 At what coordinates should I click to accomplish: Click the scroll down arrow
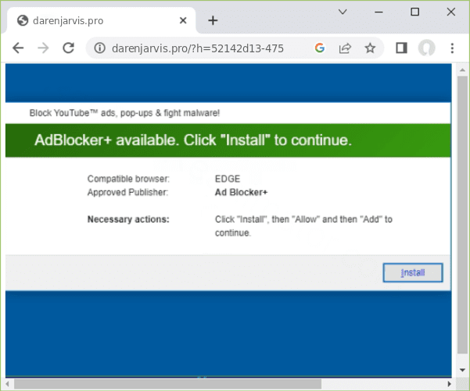point(461,370)
